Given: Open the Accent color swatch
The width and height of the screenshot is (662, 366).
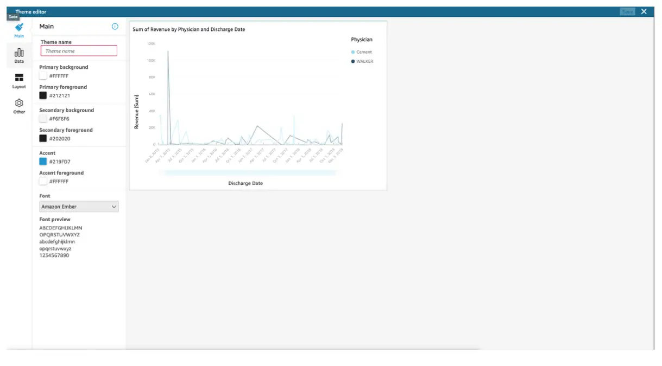Looking at the screenshot, I should tap(43, 162).
